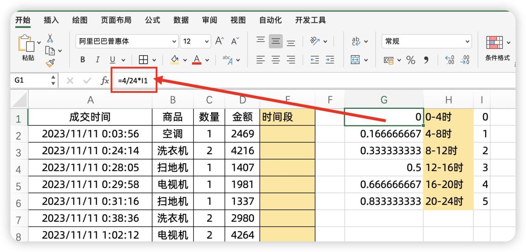Screen dimensions: 526x252
Task: Increase indent
Action: coord(330,60)
